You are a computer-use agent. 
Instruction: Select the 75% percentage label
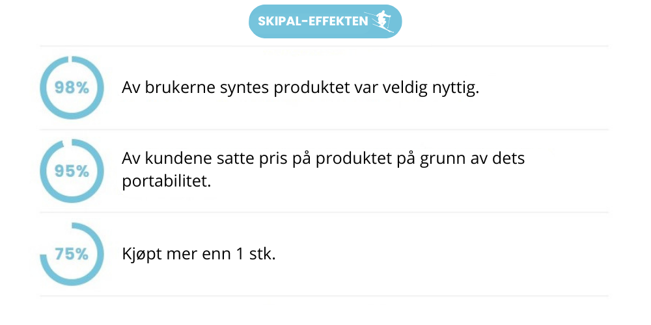(x=72, y=254)
